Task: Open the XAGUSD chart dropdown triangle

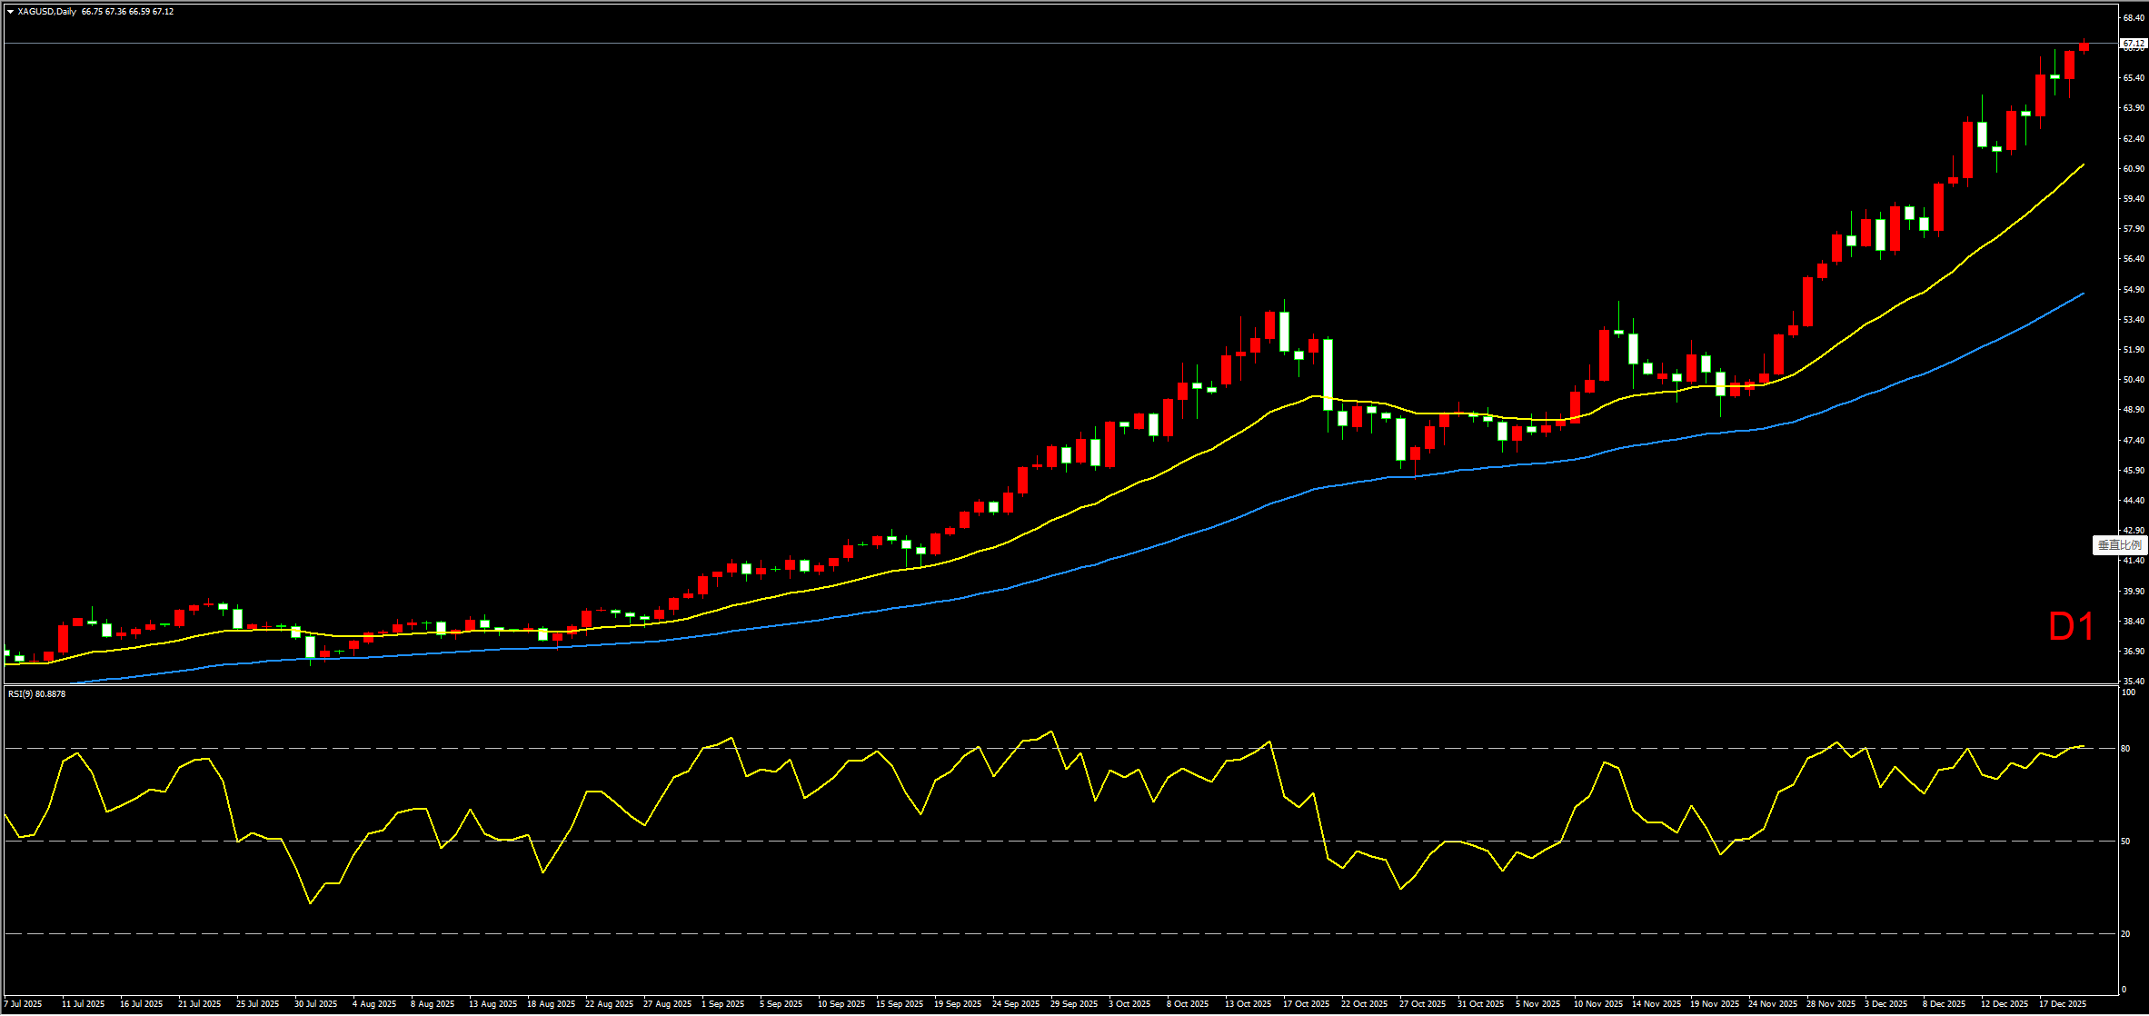Action: pyautogui.click(x=10, y=12)
